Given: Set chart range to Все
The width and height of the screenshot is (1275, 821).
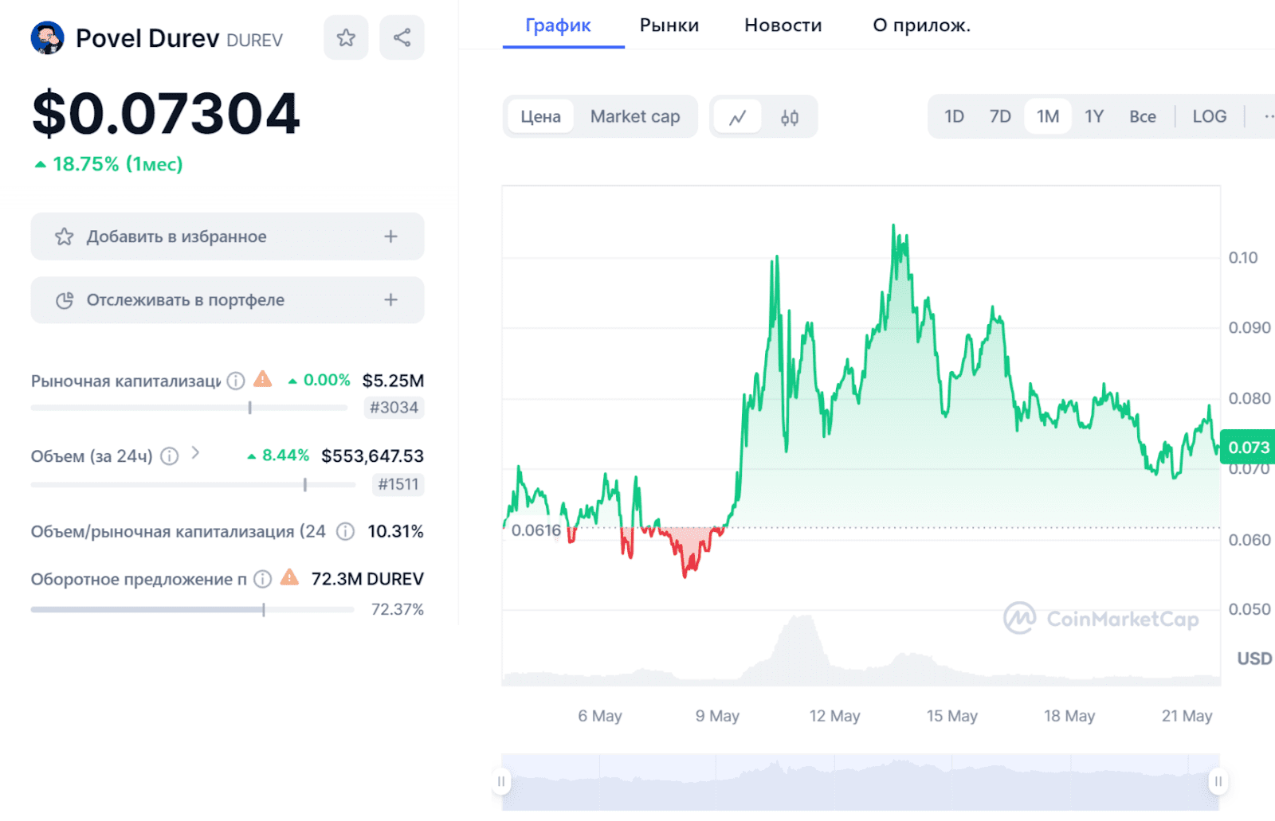Looking at the screenshot, I should [x=1143, y=117].
